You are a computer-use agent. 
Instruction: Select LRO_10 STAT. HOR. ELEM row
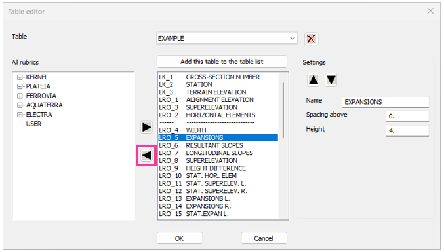[218, 175]
